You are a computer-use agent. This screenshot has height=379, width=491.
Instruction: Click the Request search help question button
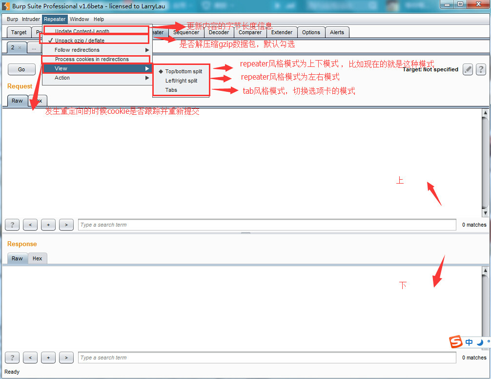(12, 225)
